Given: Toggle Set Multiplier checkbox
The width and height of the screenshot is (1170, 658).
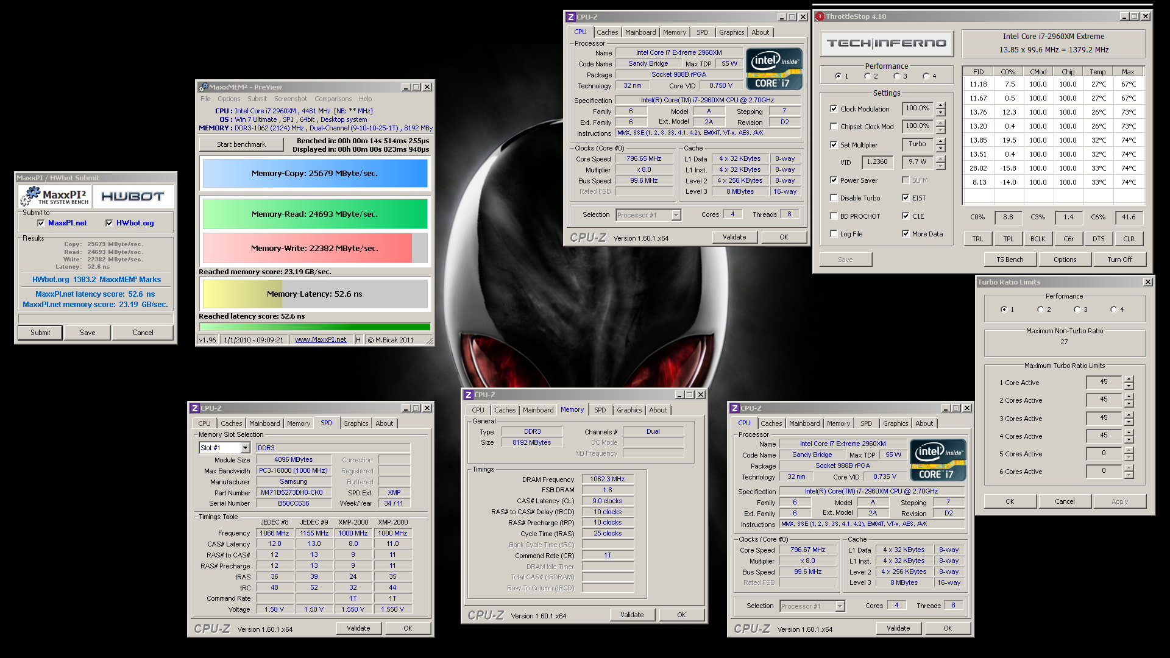Looking at the screenshot, I should pos(834,145).
